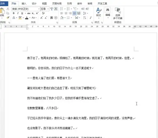Switch to the 引用 References tab
The width and height of the screenshot is (158, 138).
coord(69,3)
